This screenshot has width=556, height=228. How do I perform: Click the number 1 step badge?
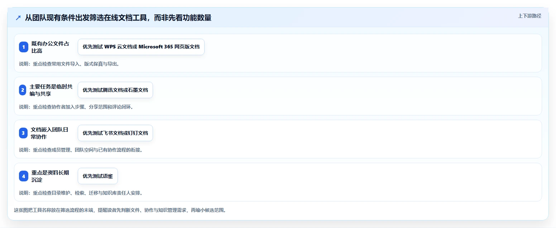coord(24,47)
